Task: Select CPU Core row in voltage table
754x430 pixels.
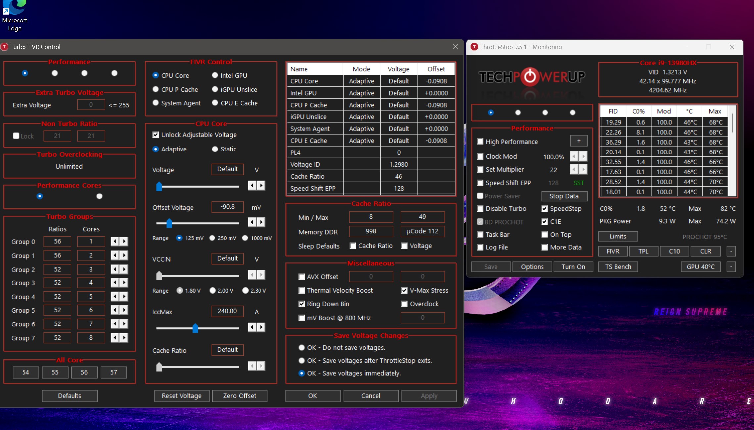Action: [371, 81]
